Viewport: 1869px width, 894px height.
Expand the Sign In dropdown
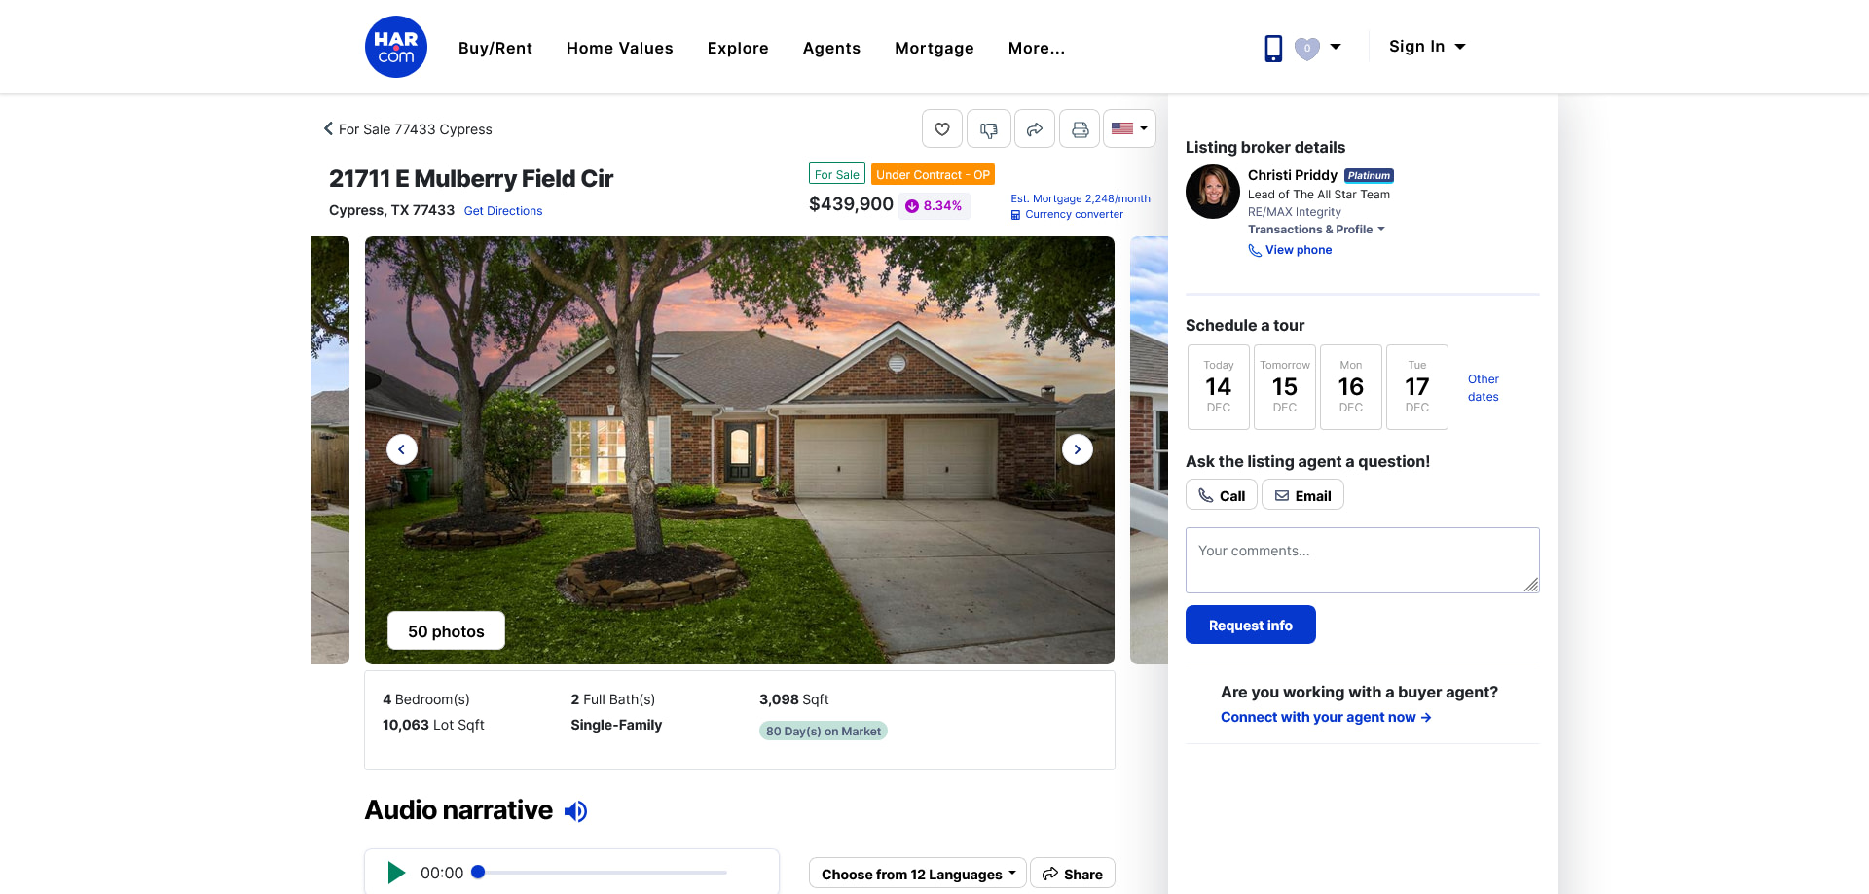click(1427, 47)
